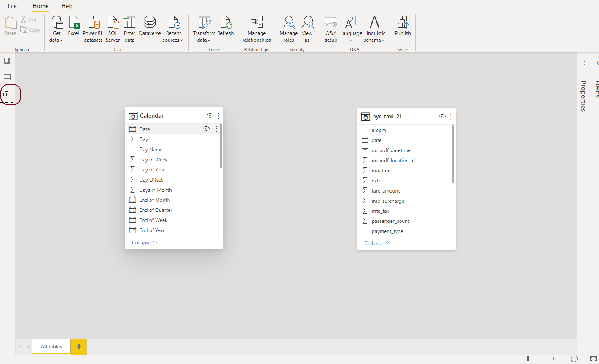Screen dimensions: 599x364
Task: Open the File menu
Action: coord(12,6)
